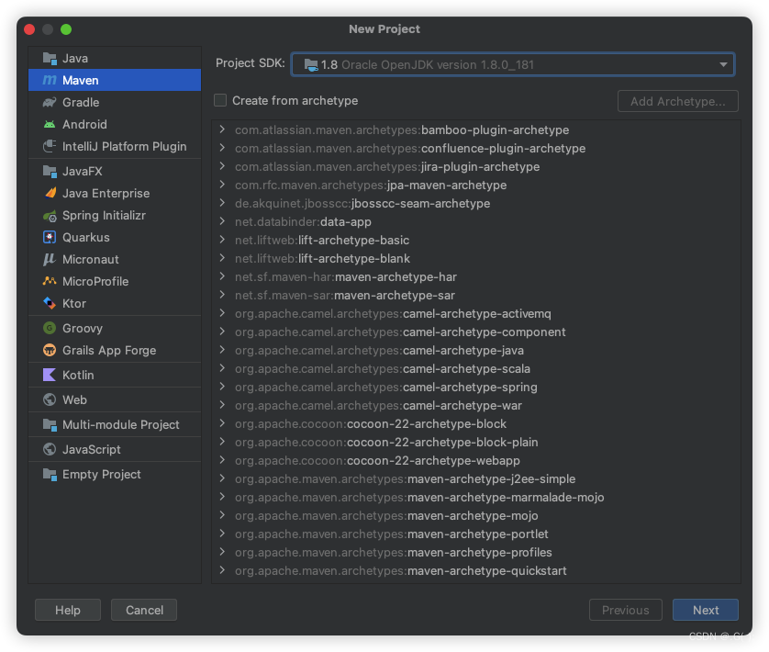Click the macOS green zoom window button
The width and height of the screenshot is (769, 652).
pyautogui.click(x=66, y=29)
